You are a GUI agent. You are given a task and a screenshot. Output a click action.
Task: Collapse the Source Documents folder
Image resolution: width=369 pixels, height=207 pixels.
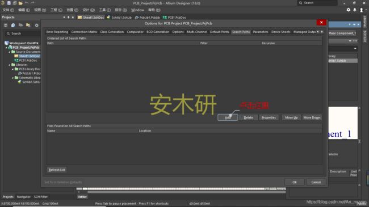coord(10,52)
